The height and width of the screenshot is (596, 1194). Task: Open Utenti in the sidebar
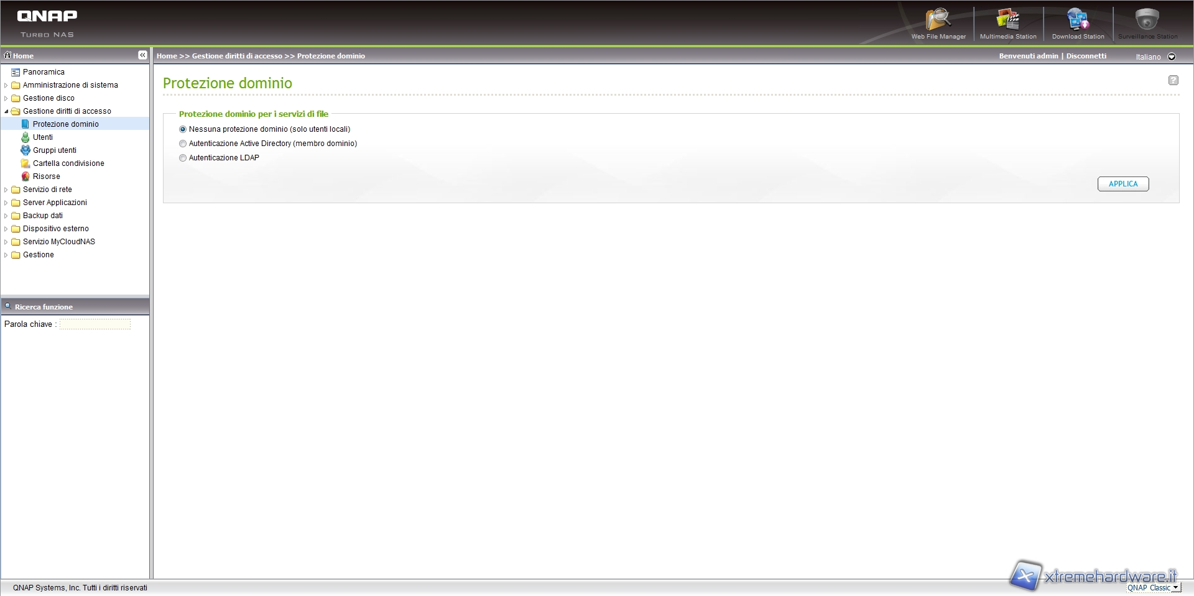coord(42,137)
